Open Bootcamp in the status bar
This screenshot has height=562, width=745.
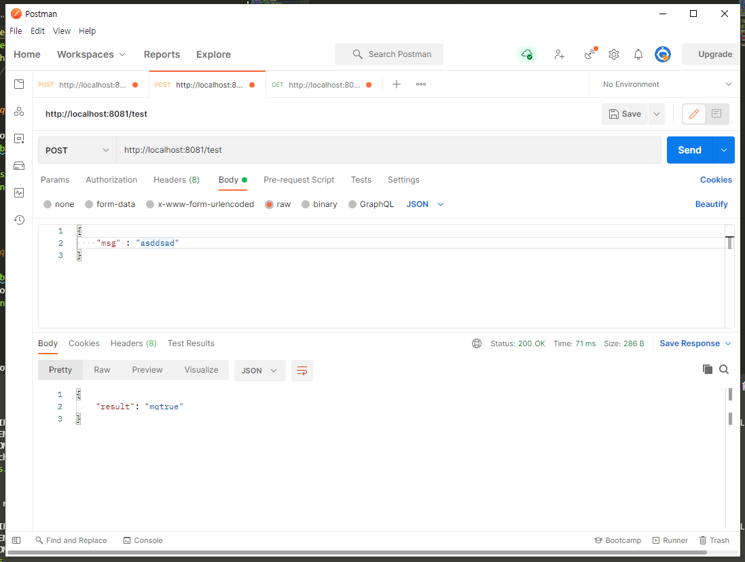[x=618, y=540]
